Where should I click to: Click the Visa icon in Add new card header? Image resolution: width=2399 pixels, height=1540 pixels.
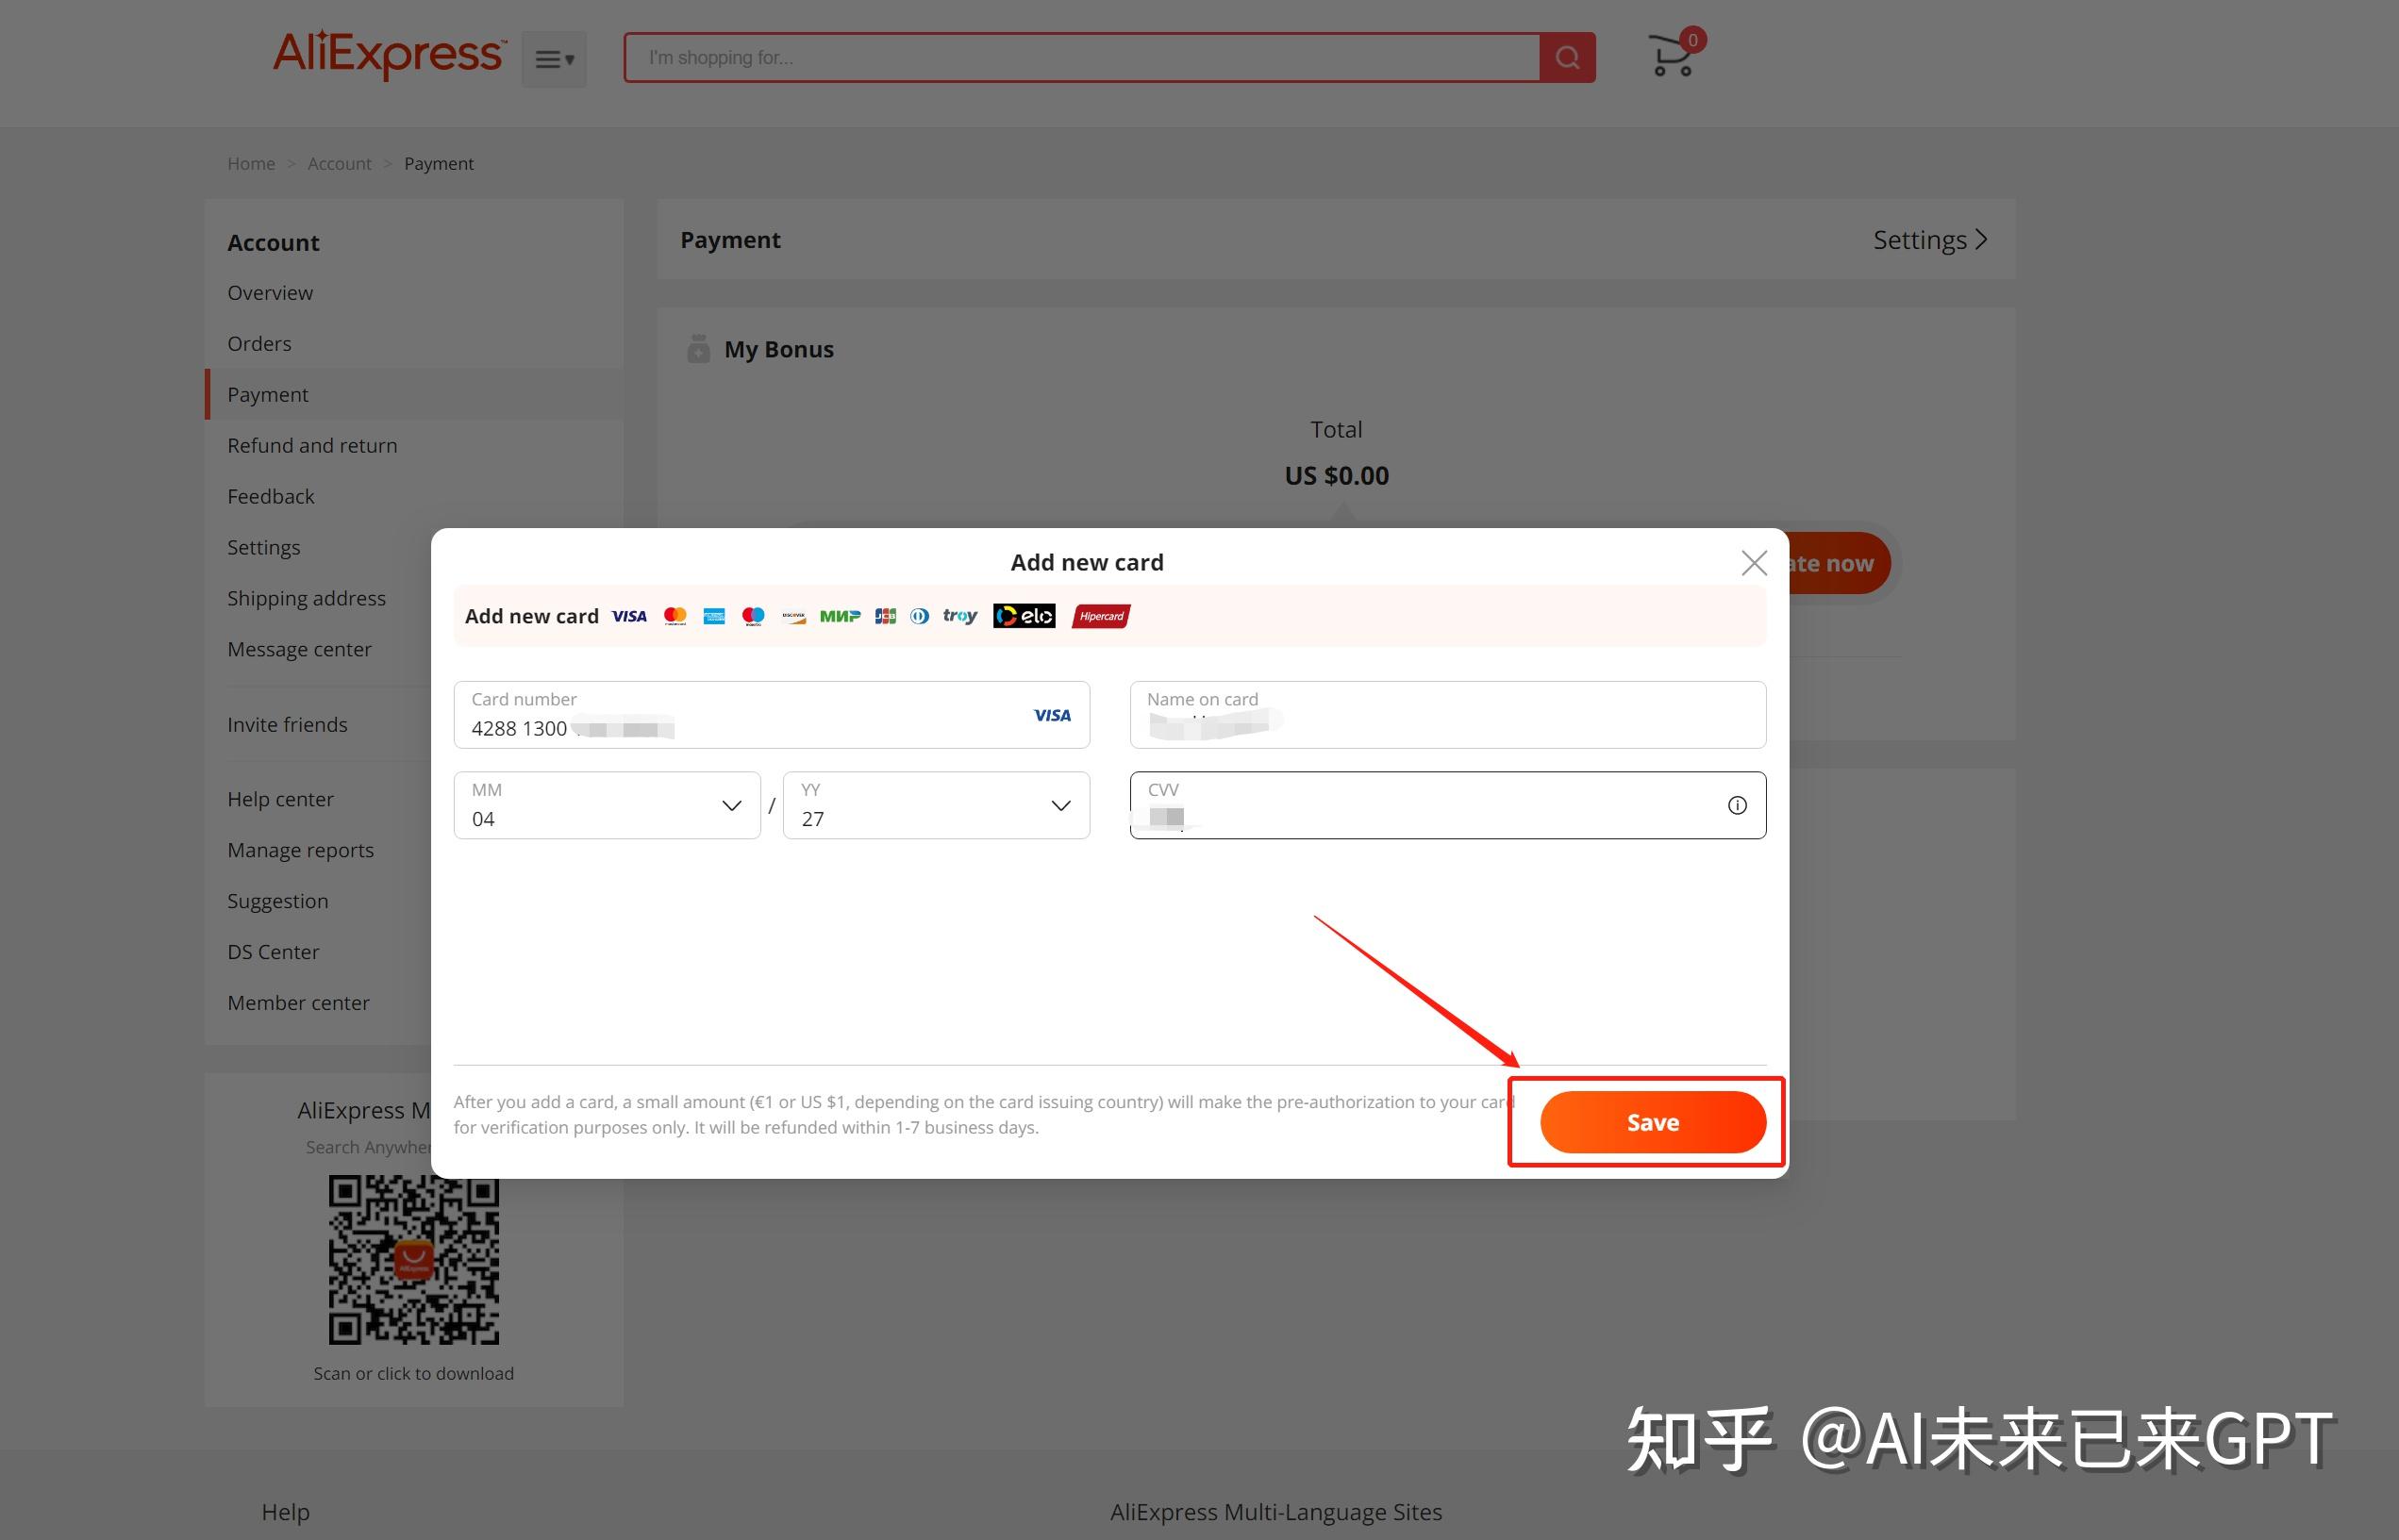pos(628,616)
